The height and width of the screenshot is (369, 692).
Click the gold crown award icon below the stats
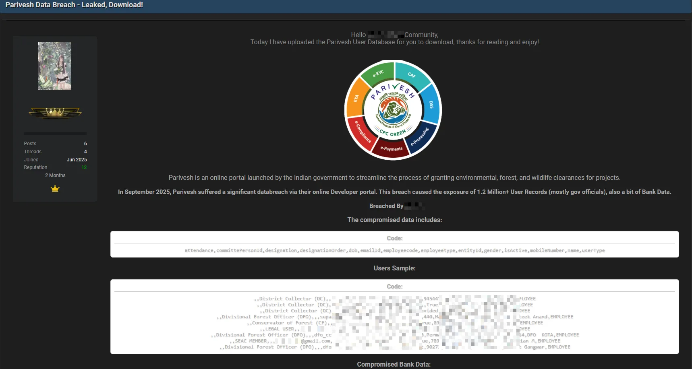tap(55, 188)
